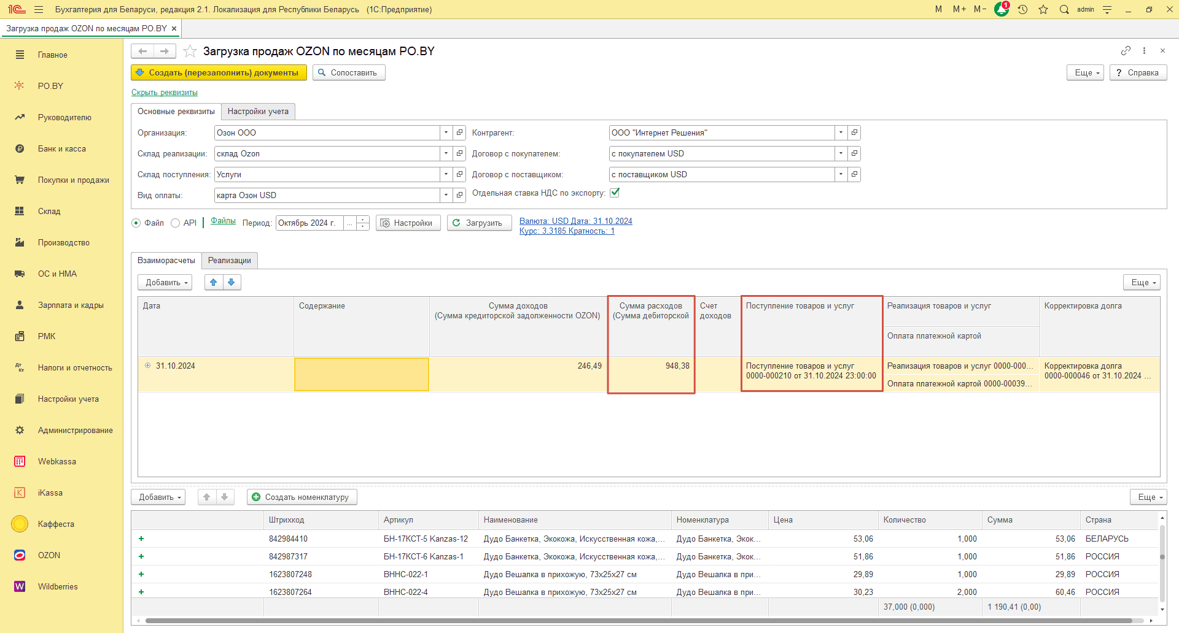Open the global search magnifier
Viewport: 1179px width, 633px height.
[1064, 9]
